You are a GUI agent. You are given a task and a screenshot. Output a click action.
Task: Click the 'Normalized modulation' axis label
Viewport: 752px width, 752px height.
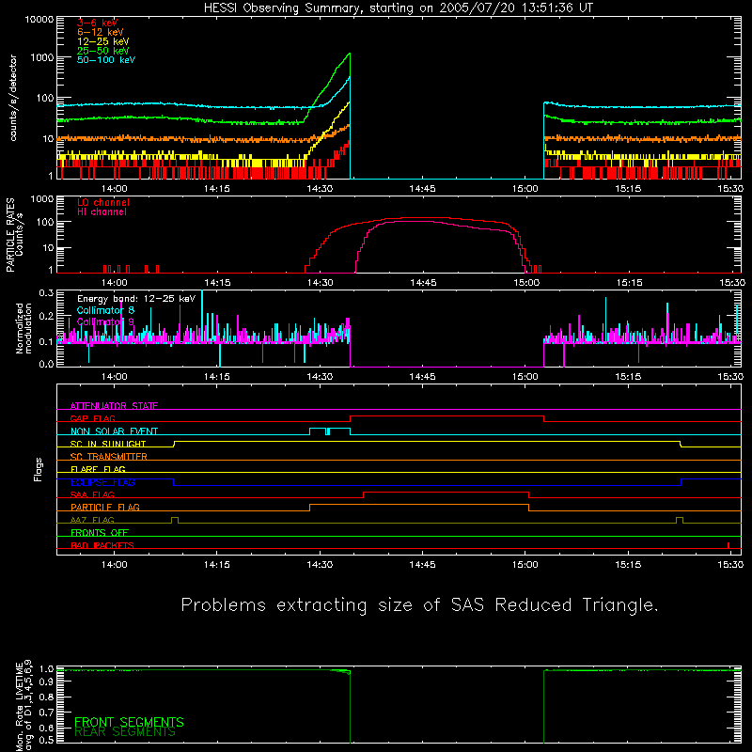tap(23, 328)
